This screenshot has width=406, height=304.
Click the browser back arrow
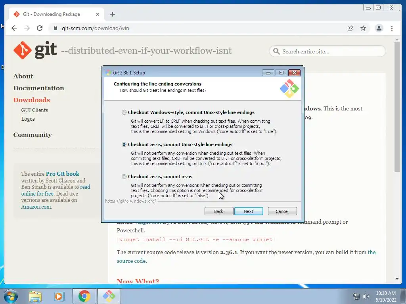point(14,28)
